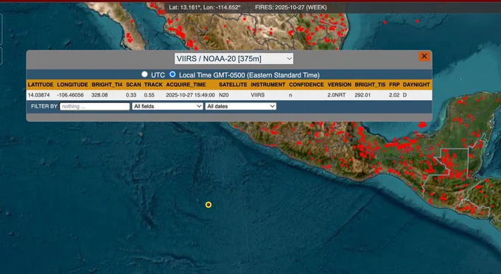The image size is (501, 274).
Task: Click latitude value 14.03874
Action: coord(38,95)
